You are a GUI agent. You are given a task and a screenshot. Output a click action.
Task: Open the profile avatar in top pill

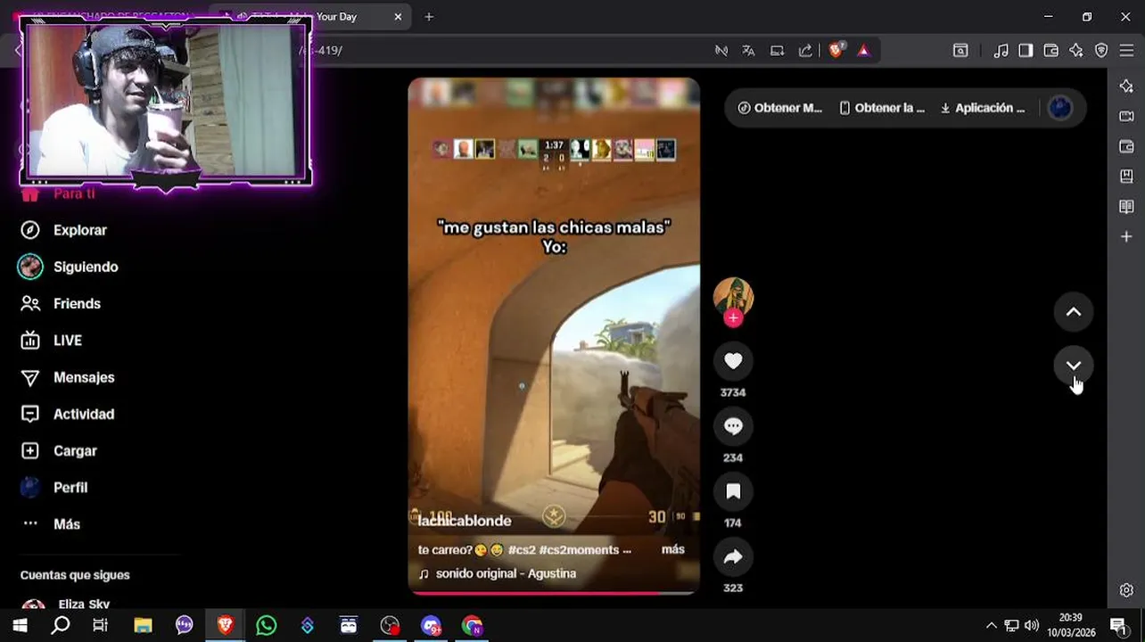click(1060, 108)
